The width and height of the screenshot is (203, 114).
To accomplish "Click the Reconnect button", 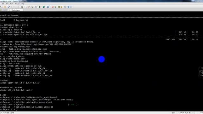I will point(15,7).
